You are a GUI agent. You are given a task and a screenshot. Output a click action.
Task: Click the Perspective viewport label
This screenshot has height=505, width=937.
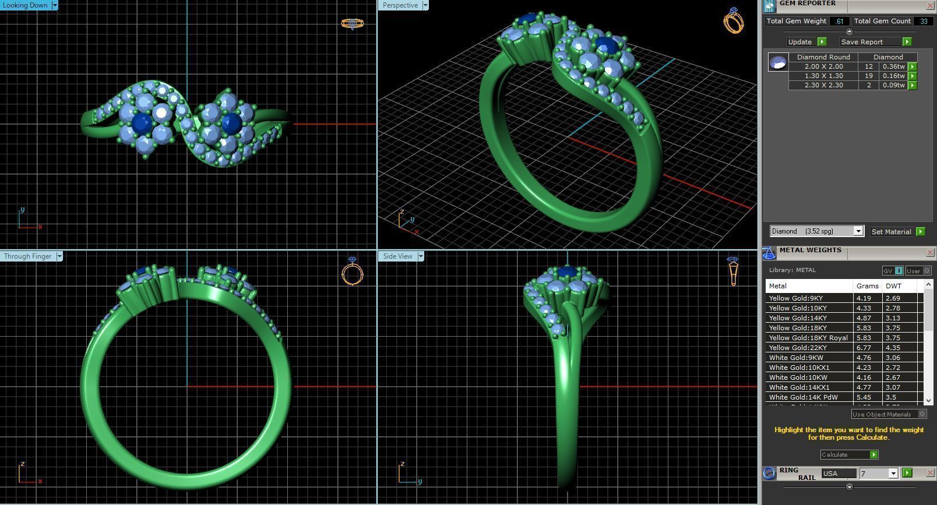(x=400, y=5)
